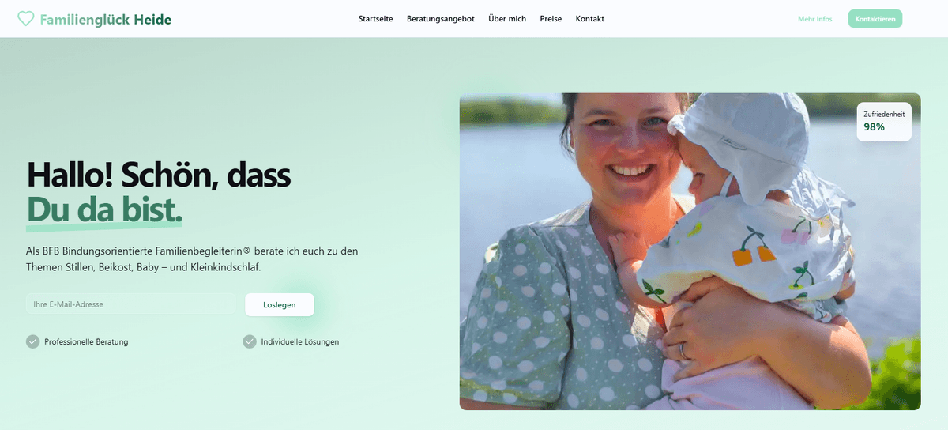Screen dimensions: 948x430
Task: Click the BFB Familienbegleiterin description paragraph
Action: 192,259
